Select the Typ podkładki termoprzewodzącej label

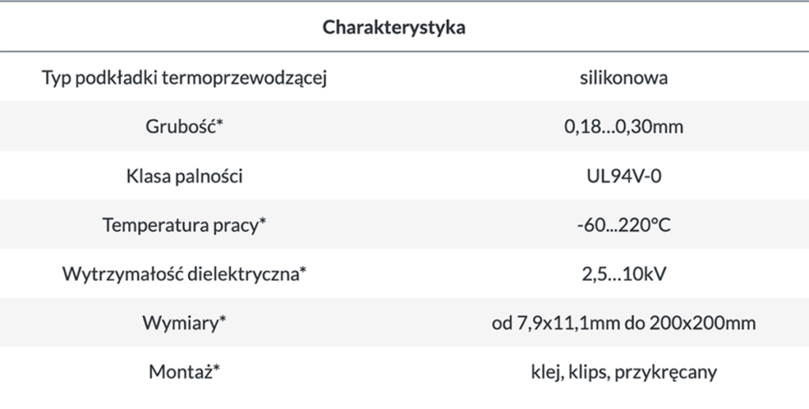click(x=185, y=77)
